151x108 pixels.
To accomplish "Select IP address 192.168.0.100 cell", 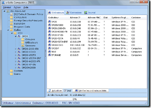I will click(x=77, y=45).
